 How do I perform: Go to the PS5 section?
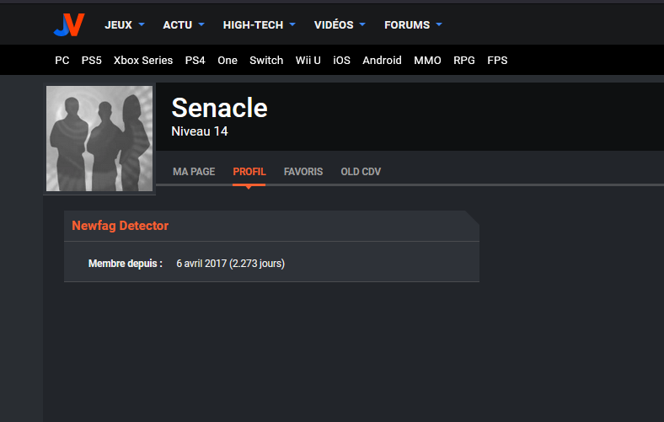pos(92,61)
